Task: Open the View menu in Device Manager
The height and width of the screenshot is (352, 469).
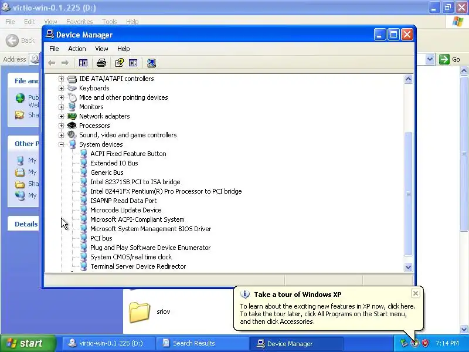Action: (101, 49)
